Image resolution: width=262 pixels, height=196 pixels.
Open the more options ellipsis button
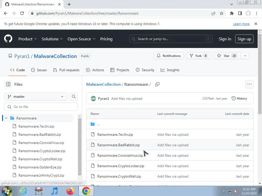coord(249,84)
